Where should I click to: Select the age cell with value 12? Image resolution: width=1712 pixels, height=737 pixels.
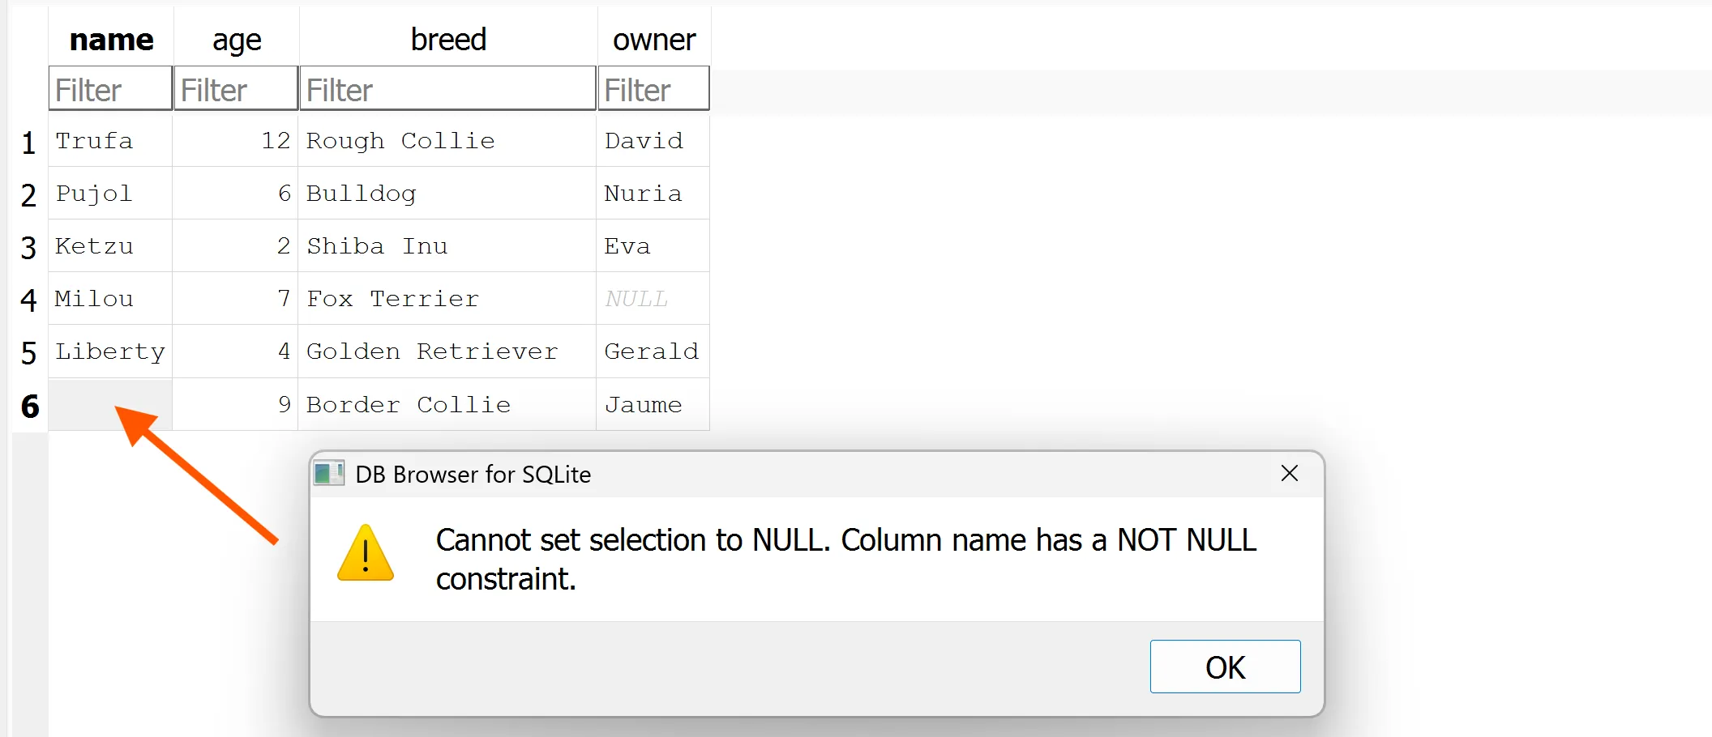coord(235,141)
